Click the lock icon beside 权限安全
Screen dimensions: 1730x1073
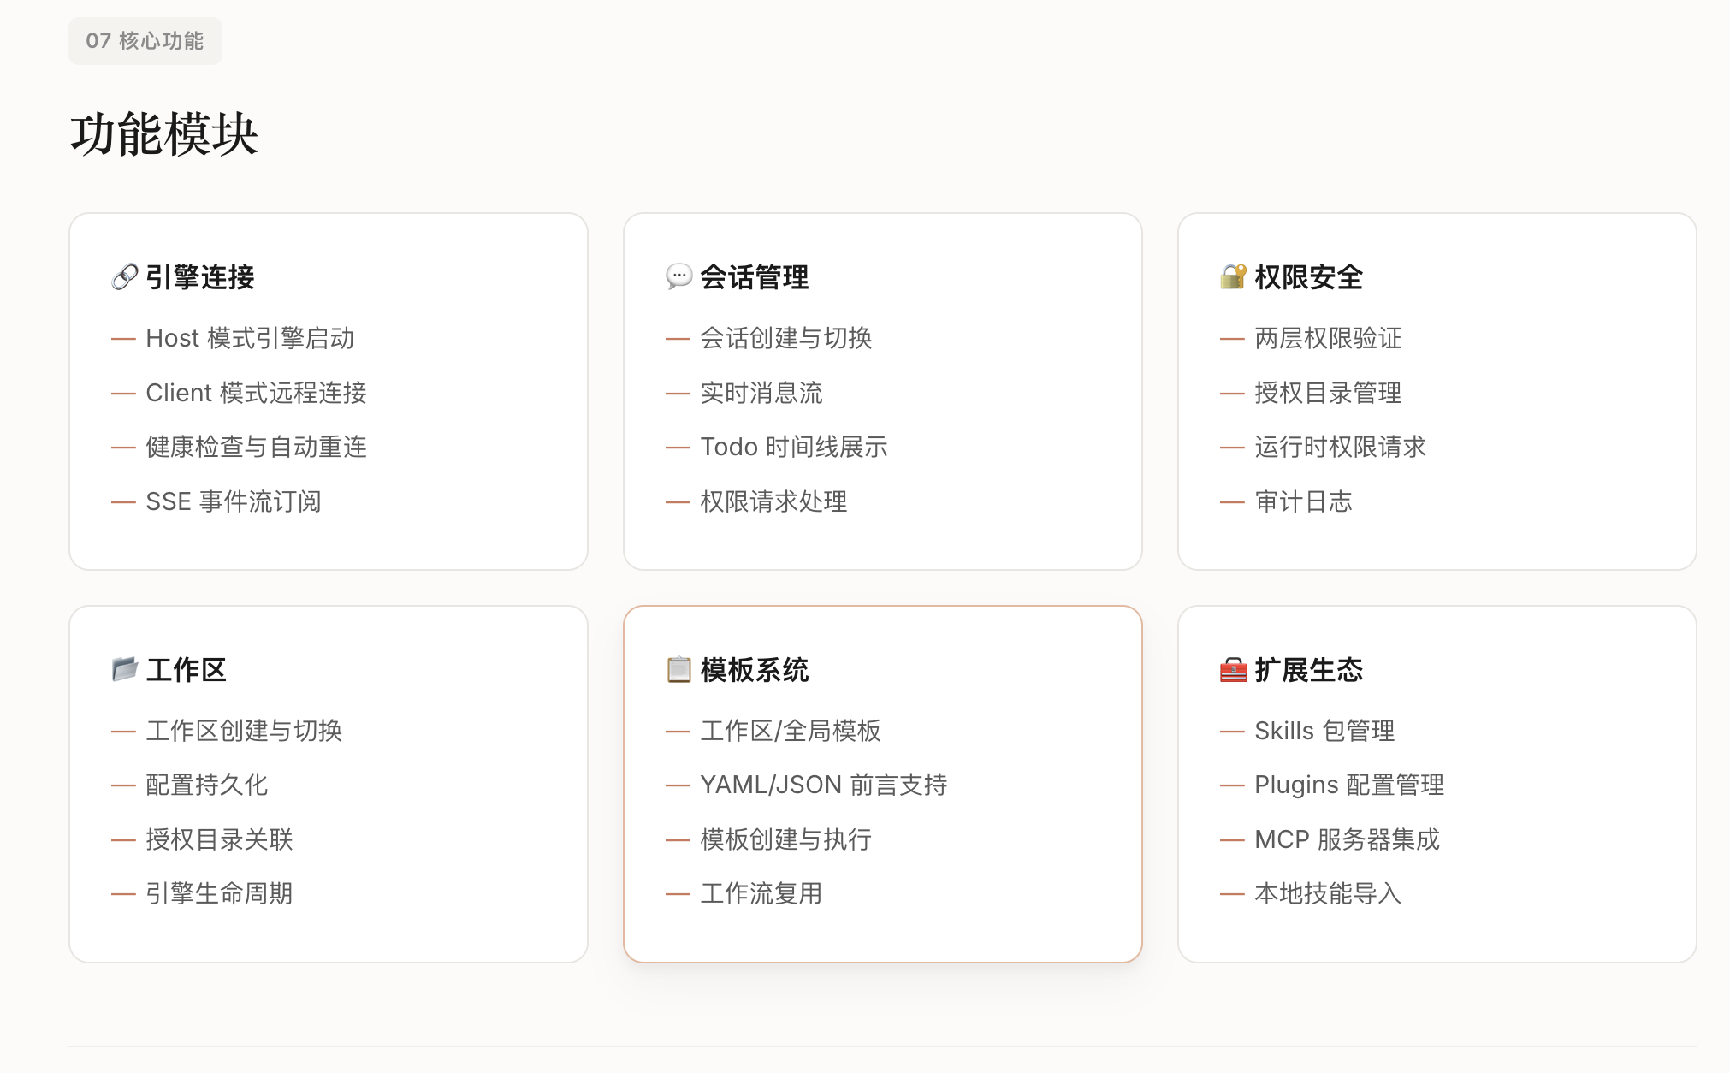click(x=1233, y=277)
